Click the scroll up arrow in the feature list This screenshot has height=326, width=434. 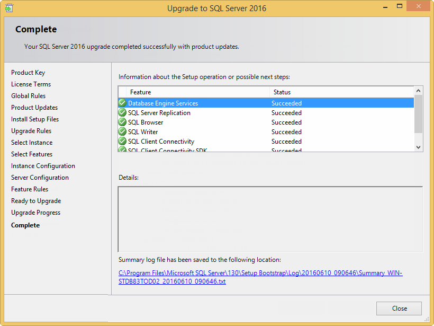tap(418, 91)
